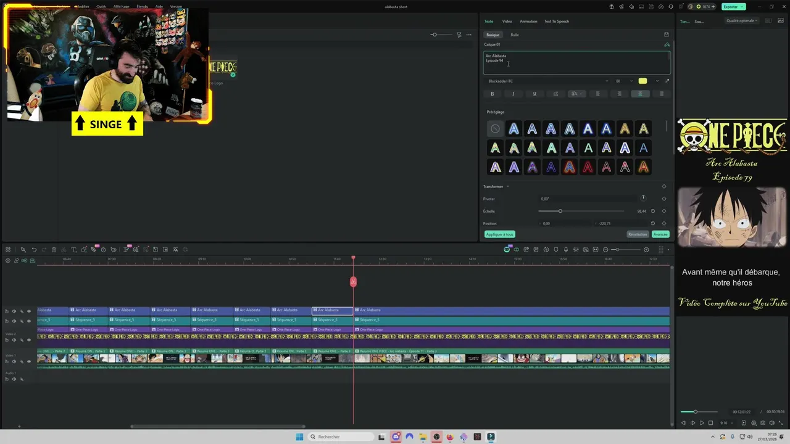Open the voice-over microphone tool
This screenshot has height=444, width=790.
pyautogui.click(x=566, y=250)
